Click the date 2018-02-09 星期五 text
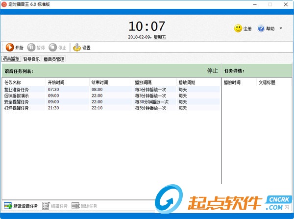Screen dimensions: 294x219 147,37
